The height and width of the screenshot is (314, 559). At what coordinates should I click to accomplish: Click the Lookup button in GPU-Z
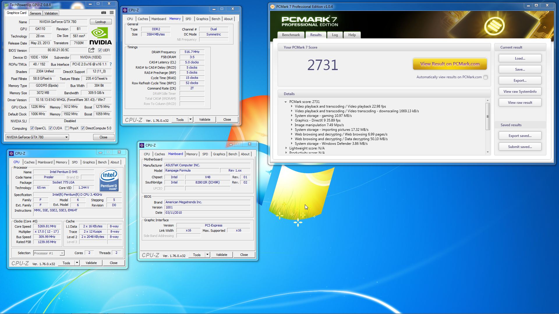click(x=100, y=22)
